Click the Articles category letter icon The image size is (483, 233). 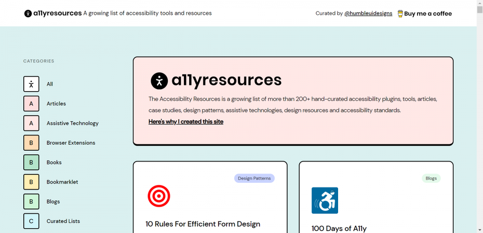[31, 104]
